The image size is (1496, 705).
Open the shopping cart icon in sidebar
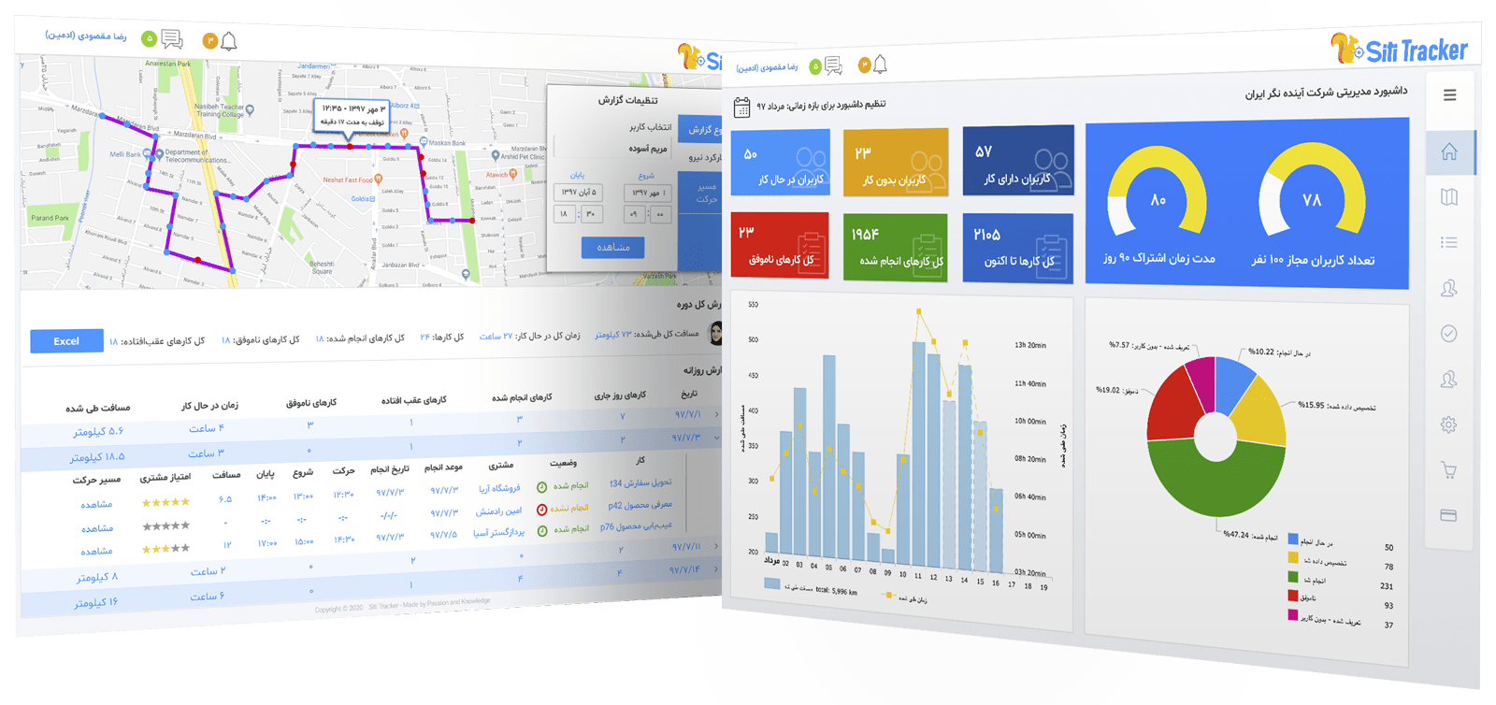point(1449,470)
